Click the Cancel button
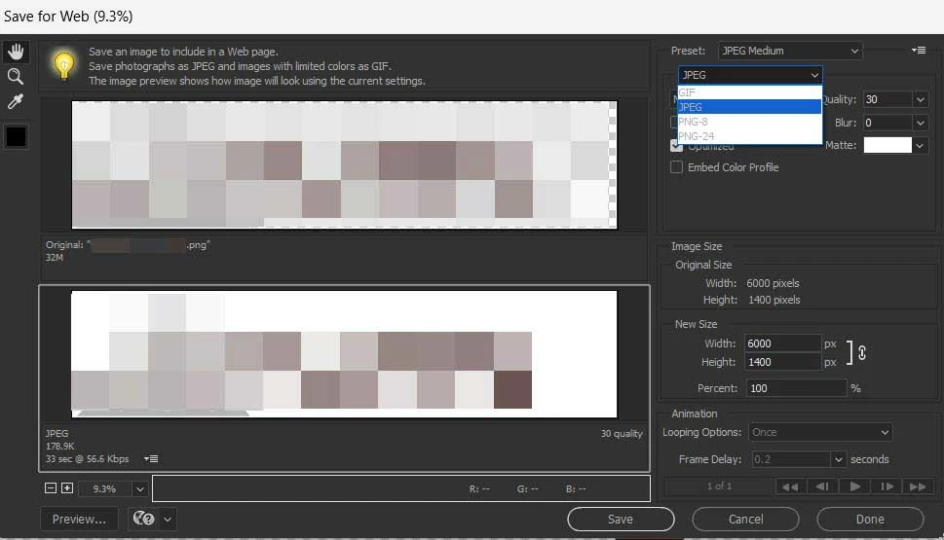This screenshot has width=944, height=540. (745, 519)
